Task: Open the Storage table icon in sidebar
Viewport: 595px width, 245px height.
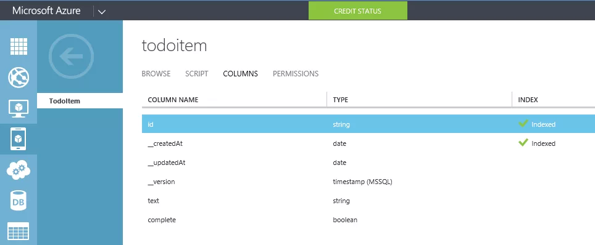Action: click(x=19, y=231)
